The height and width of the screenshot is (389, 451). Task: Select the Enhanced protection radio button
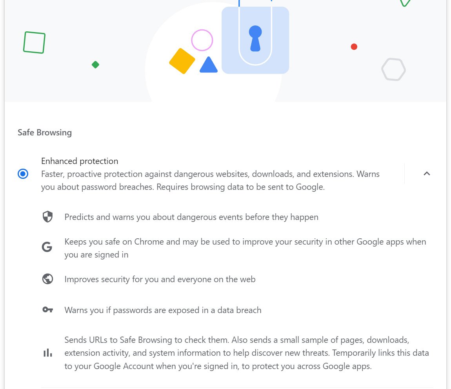23,174
